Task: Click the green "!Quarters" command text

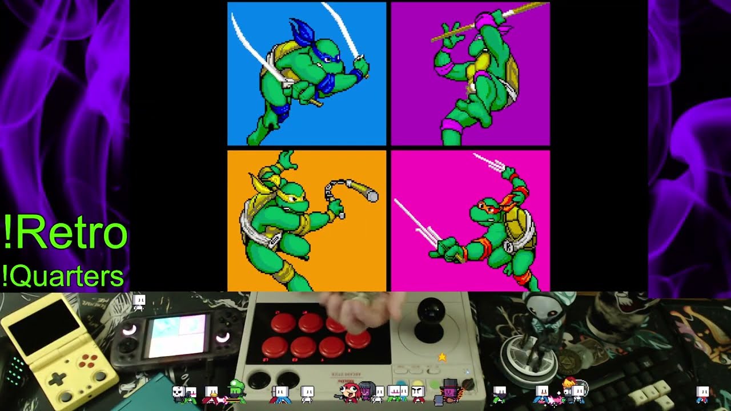Action: (x=63, y=276)
